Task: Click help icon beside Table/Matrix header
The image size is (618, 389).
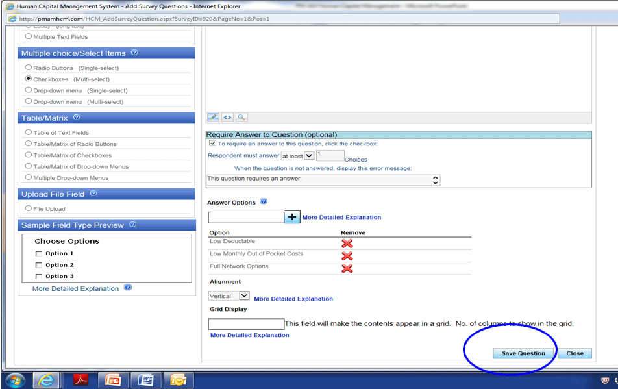Action: (x=77, y=118)
